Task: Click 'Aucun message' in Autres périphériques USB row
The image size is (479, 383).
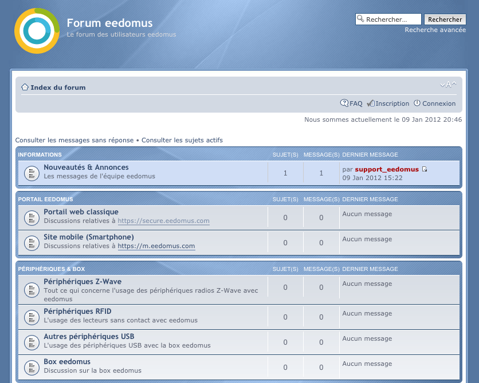Action: pyautogui.click(x=367, y=338)
